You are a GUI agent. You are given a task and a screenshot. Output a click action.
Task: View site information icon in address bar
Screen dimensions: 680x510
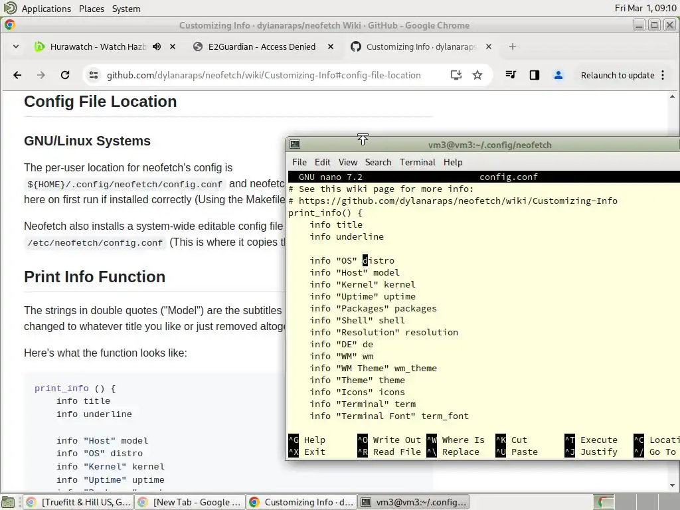[93, 75]
